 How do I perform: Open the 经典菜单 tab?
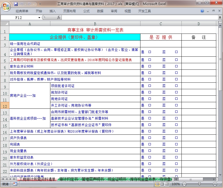tap(22, 11)
